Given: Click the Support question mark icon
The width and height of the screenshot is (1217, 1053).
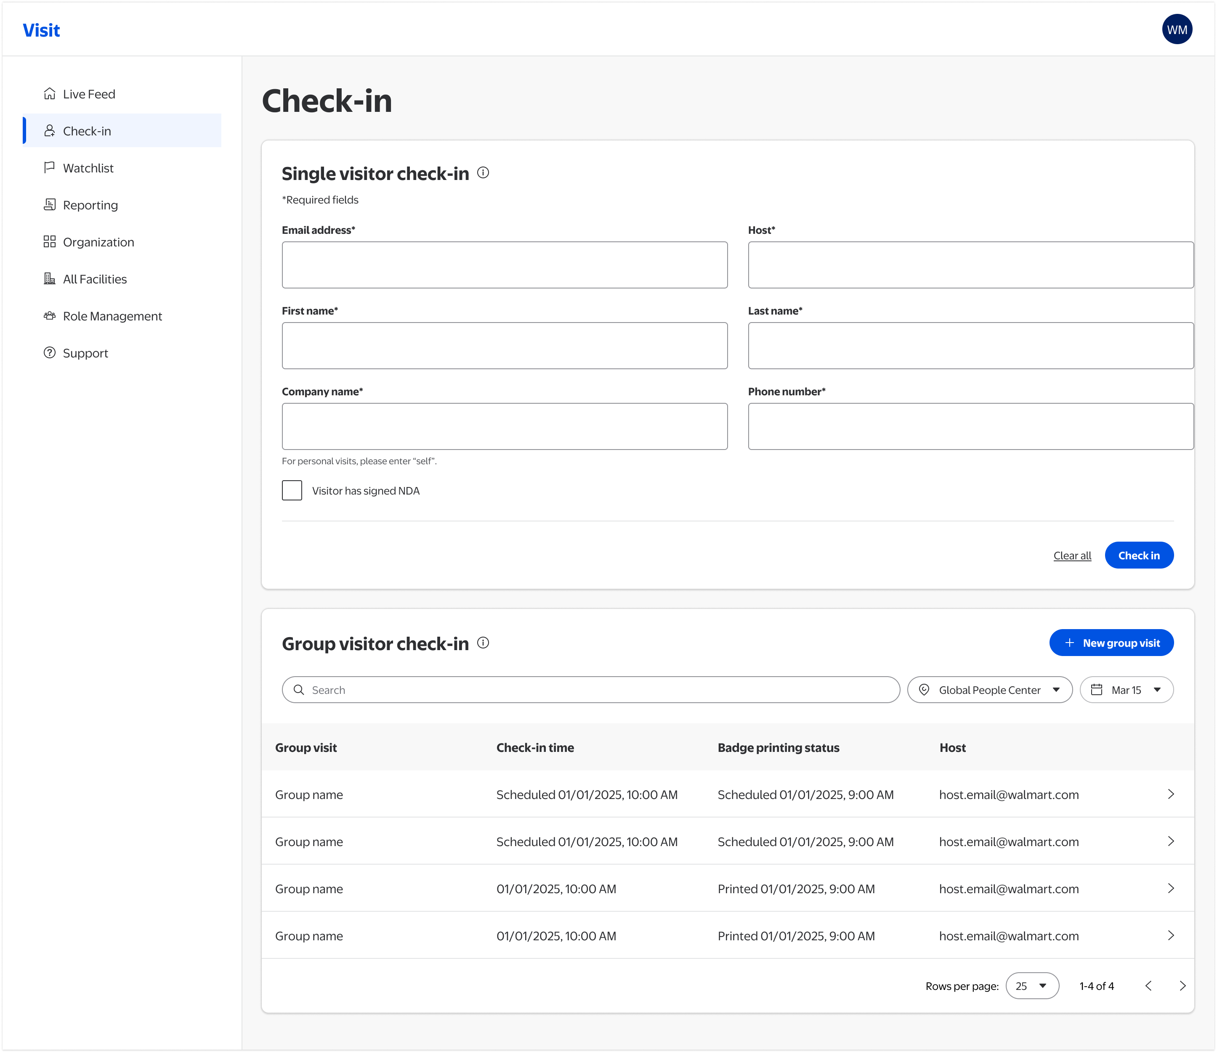Looking at the screenshot, I should (x=49, y=353).
